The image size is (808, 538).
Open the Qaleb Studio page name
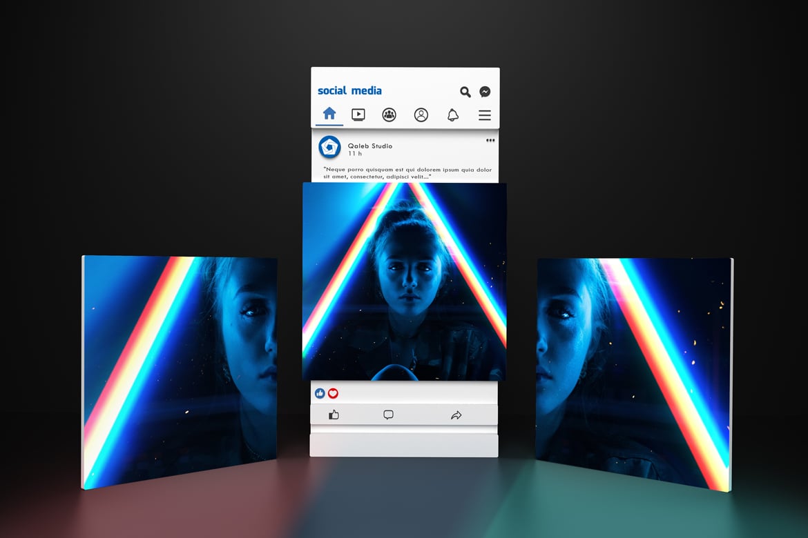(x=370, y=146)
